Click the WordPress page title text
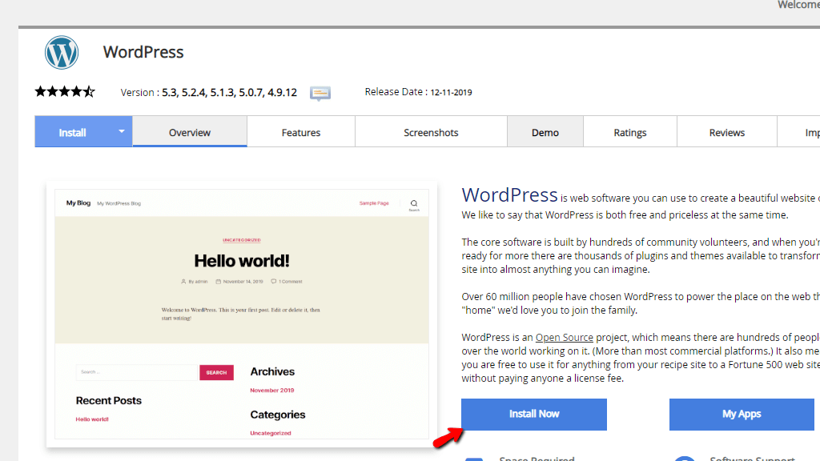The image size is (820, 461). point(143,52)
